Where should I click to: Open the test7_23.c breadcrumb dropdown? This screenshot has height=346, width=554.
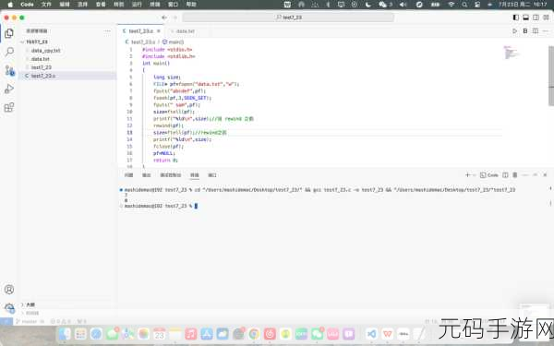point(140,42)
